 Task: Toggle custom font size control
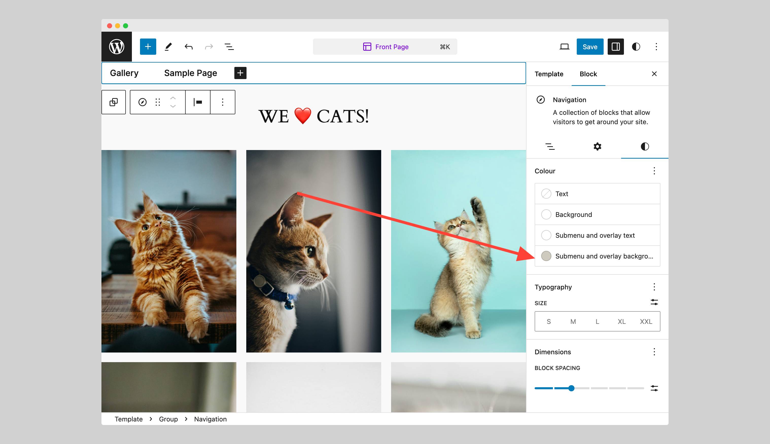(x=654, y=302)
